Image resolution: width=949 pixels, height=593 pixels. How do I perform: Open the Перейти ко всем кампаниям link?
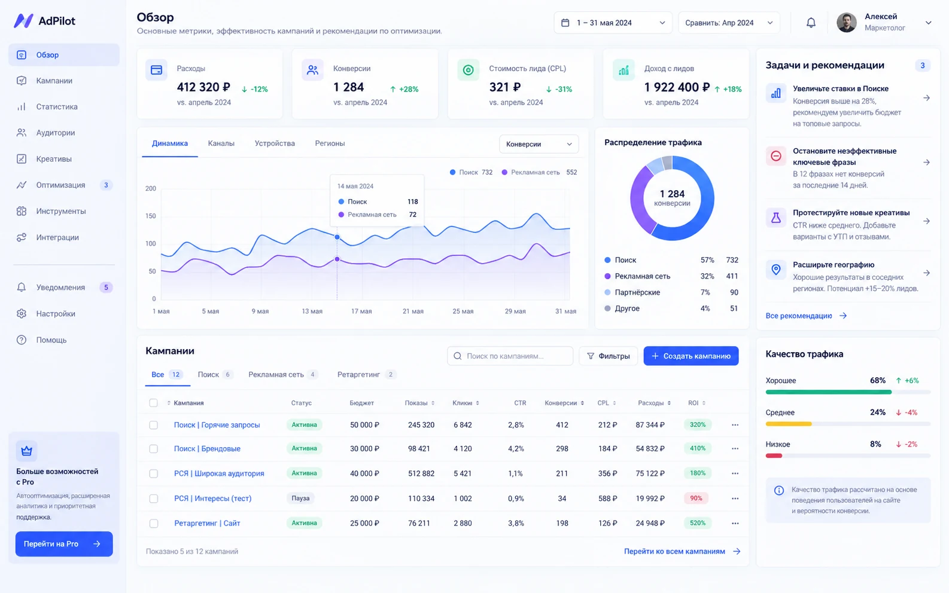(x=682, y=551)
